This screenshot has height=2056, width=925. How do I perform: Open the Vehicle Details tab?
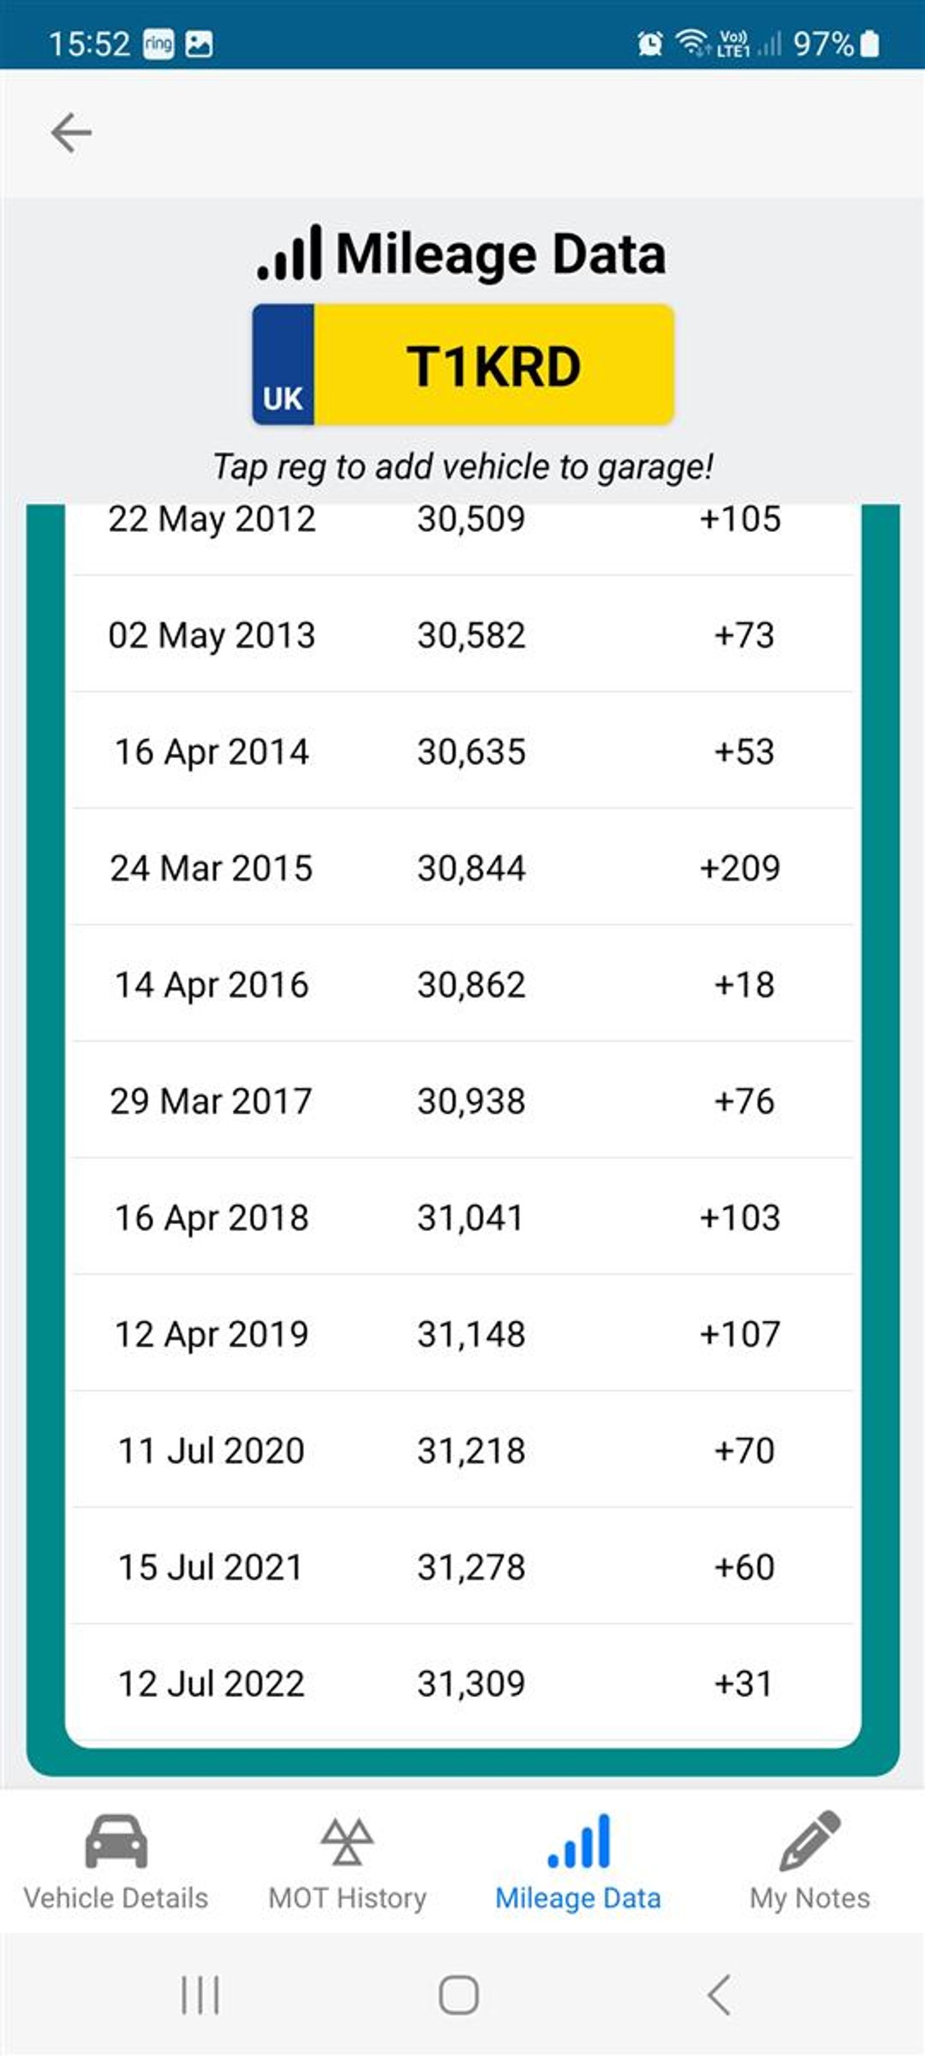[116, 1863]
